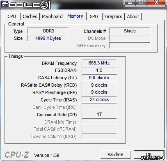Click the CPU-Z logo text
This screenshot has width=167, height=161.
(x=17, y=155)
